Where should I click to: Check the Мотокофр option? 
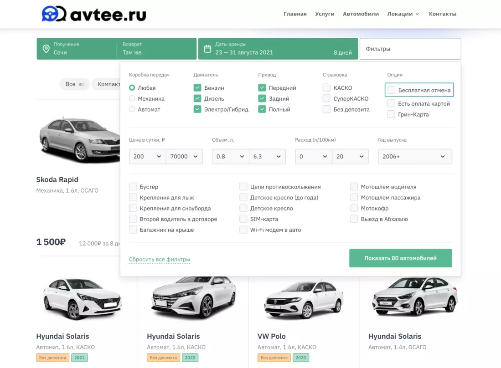(x=354, y=209)
